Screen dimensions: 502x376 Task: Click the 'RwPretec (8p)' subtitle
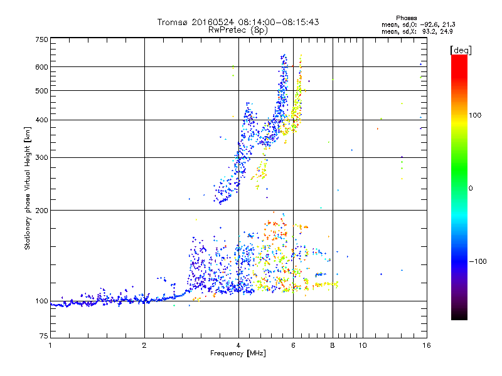(238, 30)
